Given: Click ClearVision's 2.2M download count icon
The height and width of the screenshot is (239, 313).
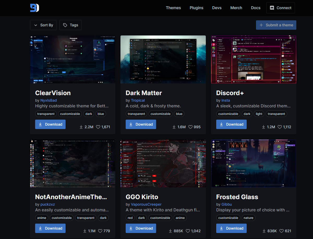Looking at the screenshot, I should [81, 127].
